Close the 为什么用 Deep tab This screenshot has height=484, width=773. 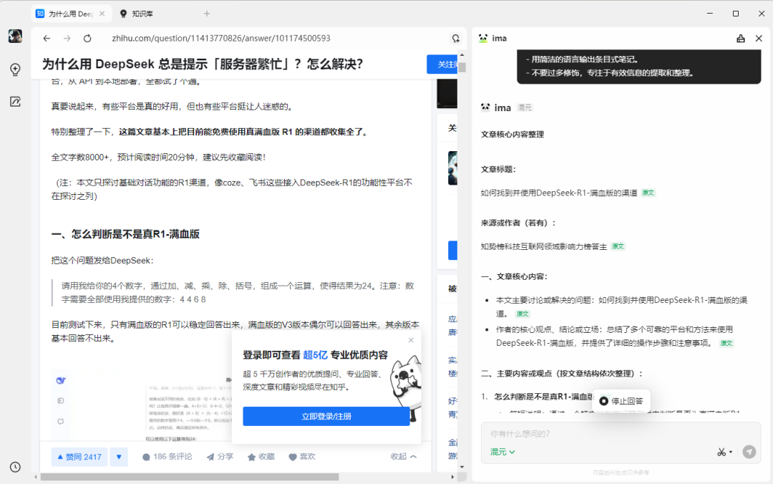[102, 14]
